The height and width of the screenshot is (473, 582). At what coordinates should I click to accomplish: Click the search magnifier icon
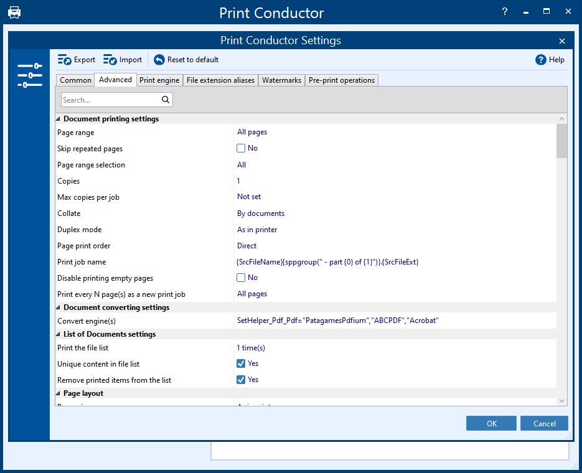166,100
